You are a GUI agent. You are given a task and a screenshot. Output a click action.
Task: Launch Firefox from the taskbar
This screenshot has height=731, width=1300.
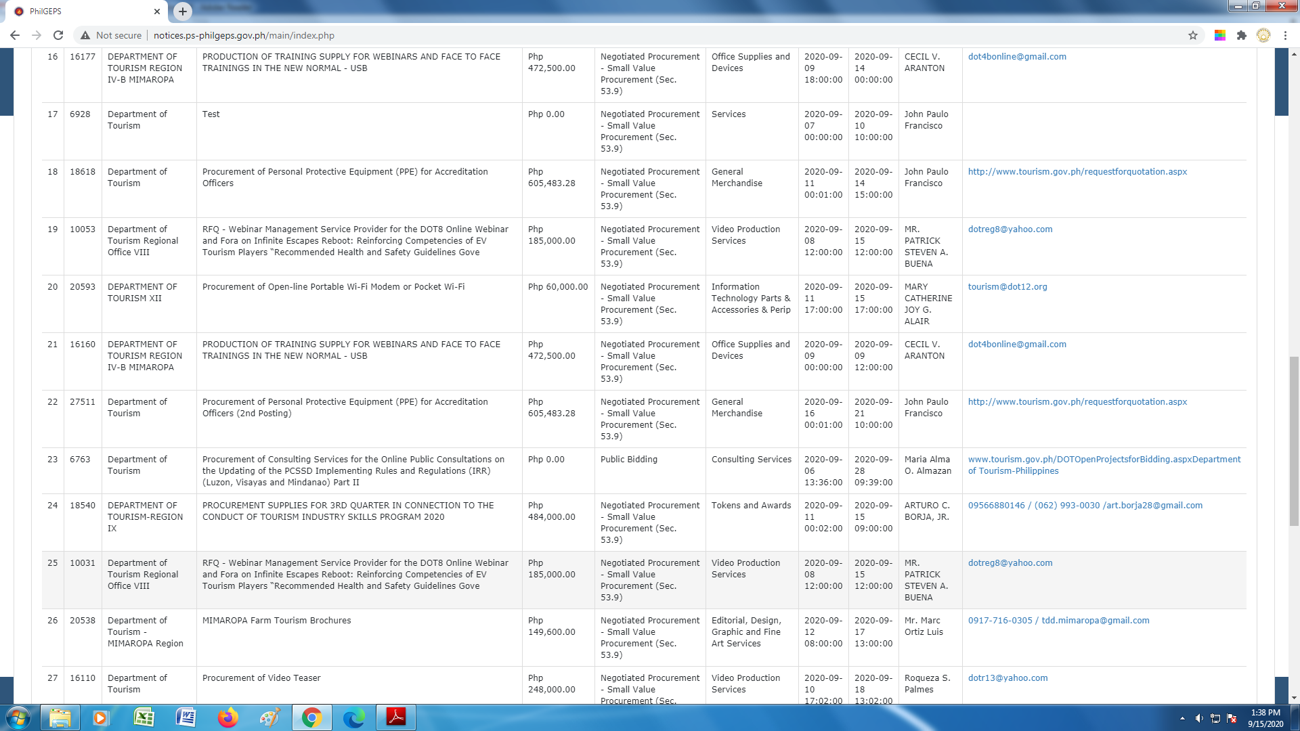tap(227, 717)
